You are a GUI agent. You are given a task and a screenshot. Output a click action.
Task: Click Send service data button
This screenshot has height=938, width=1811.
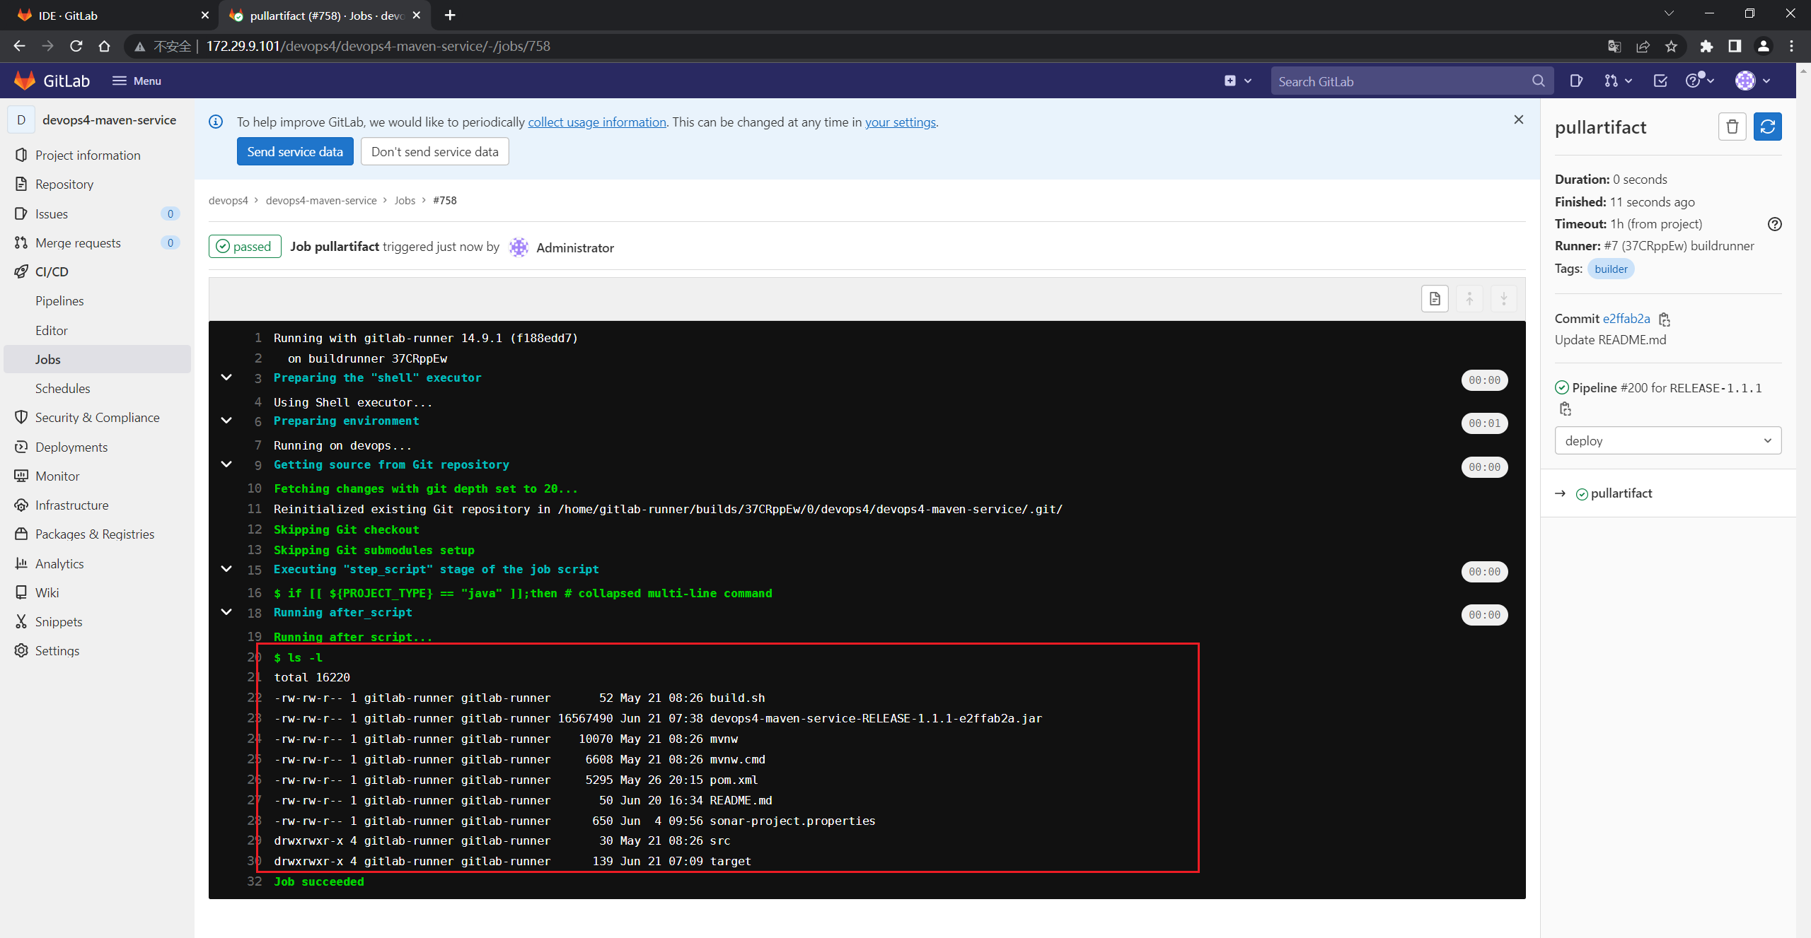point(294,151)
